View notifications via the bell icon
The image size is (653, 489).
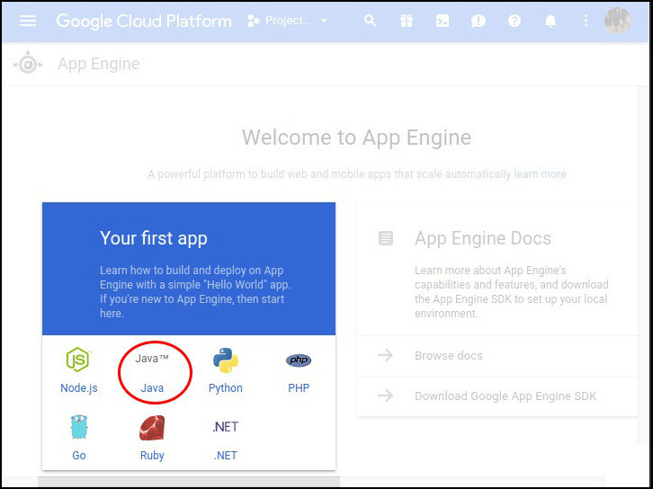click(550, 21)
